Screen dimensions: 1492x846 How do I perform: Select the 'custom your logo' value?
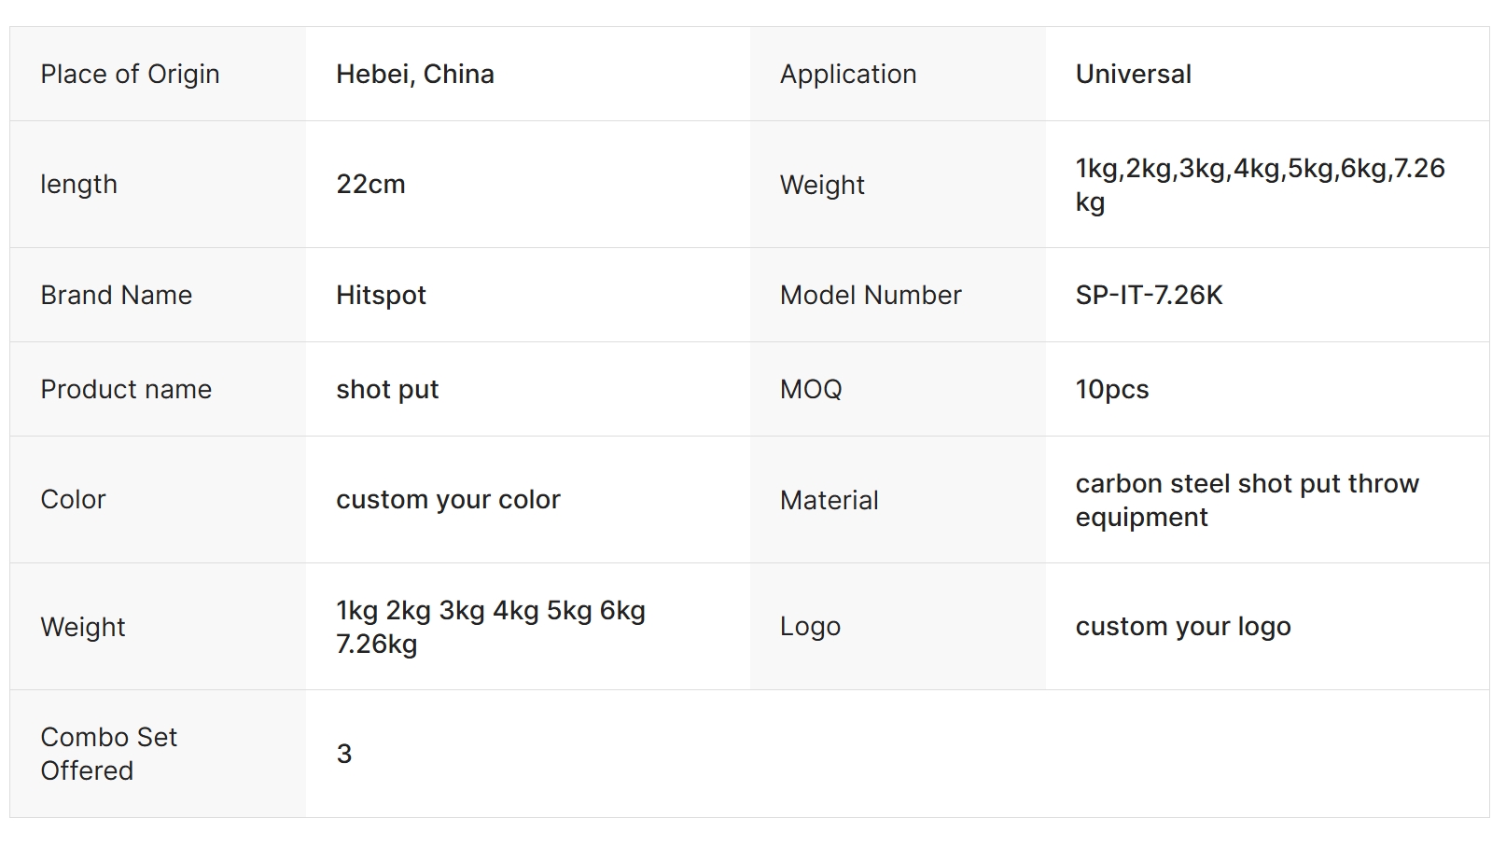click(x=1182, y=627)
